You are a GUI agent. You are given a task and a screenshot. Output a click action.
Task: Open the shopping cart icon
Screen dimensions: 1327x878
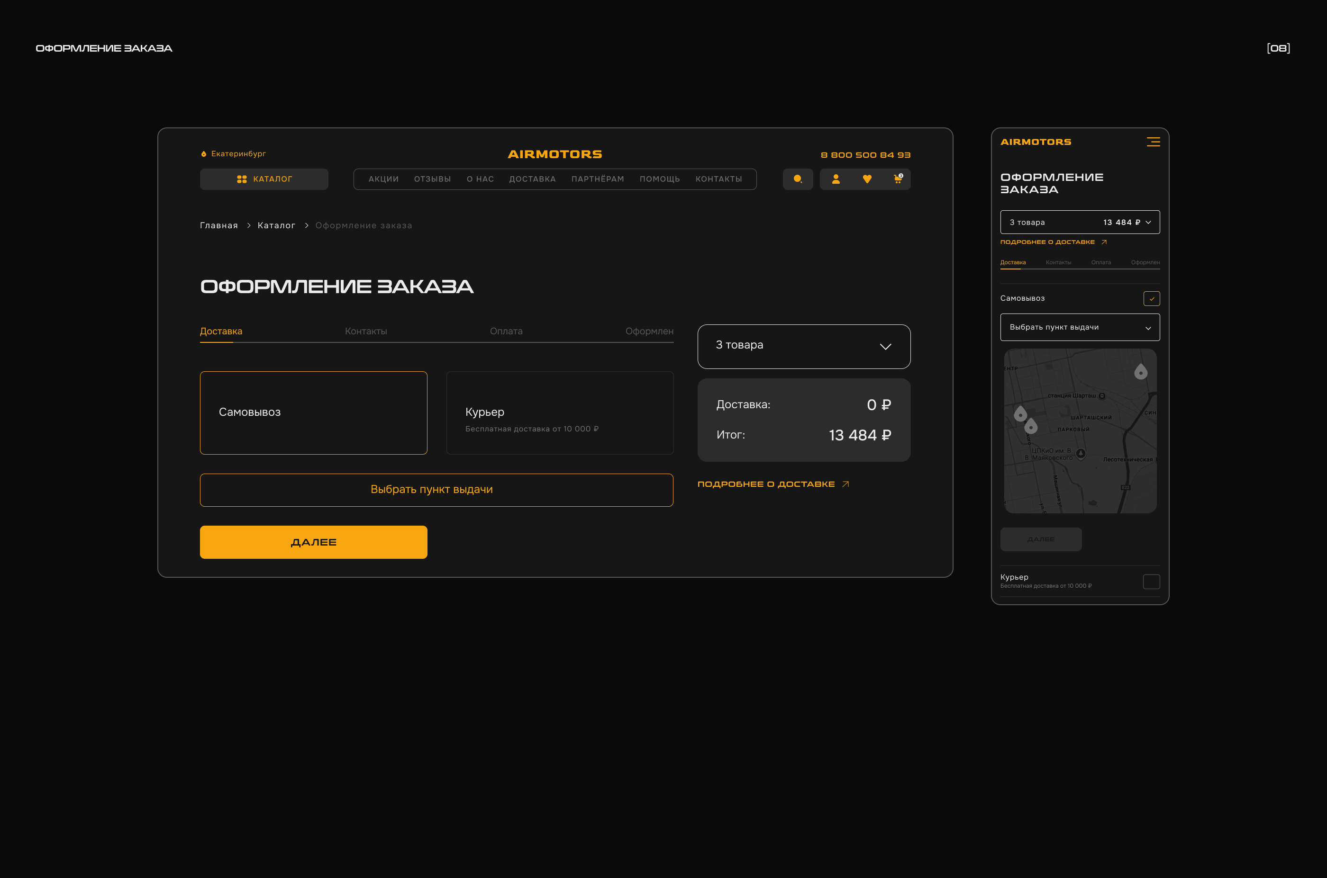click(898, 179)
